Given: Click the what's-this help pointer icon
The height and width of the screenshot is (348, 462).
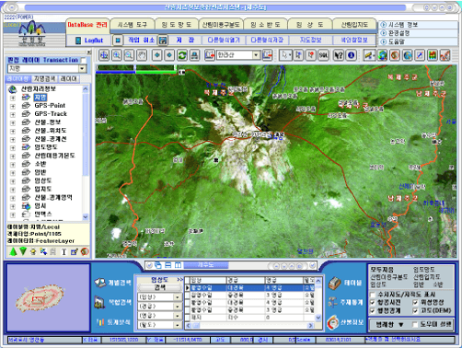Looking at the screenshot, I should (339, 55).
